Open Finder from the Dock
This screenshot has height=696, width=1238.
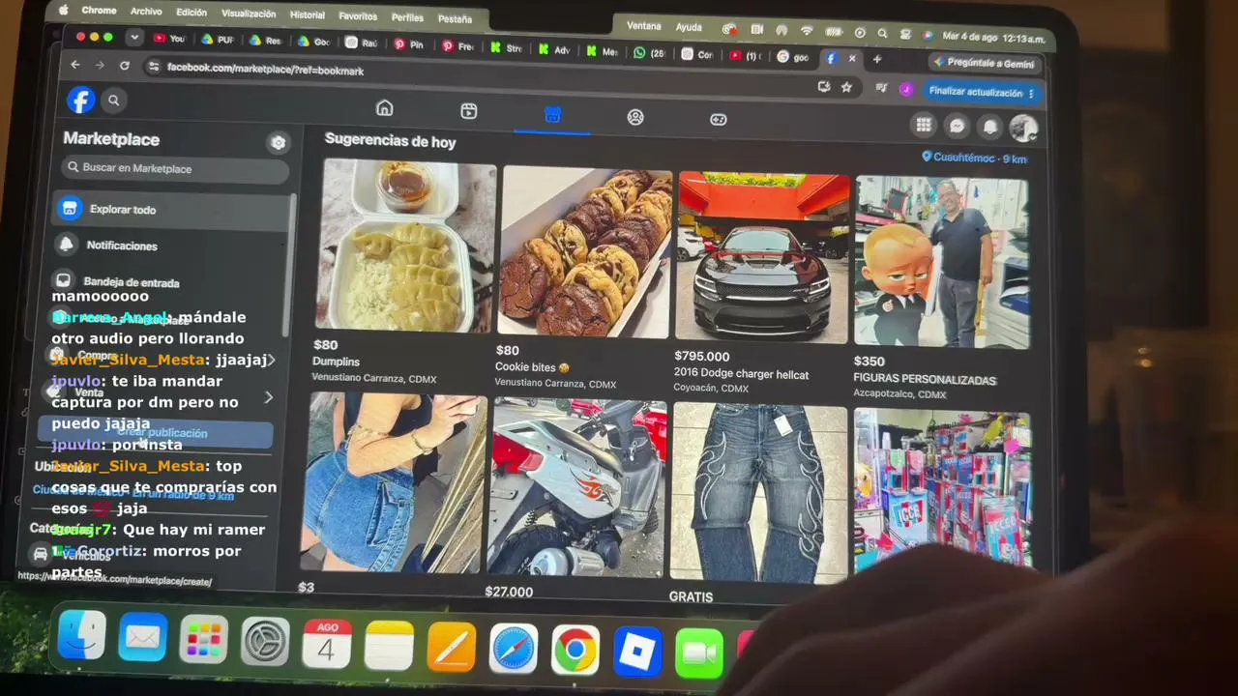tap(81, 636)
